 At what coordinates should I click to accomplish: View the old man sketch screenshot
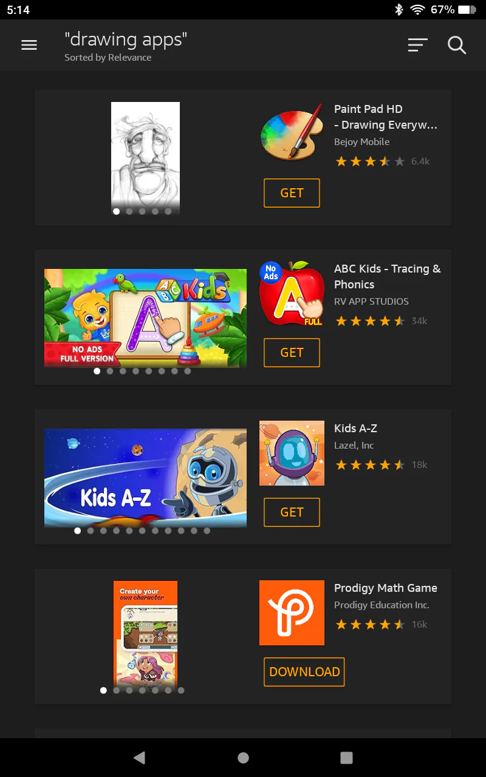coord(146,158)
